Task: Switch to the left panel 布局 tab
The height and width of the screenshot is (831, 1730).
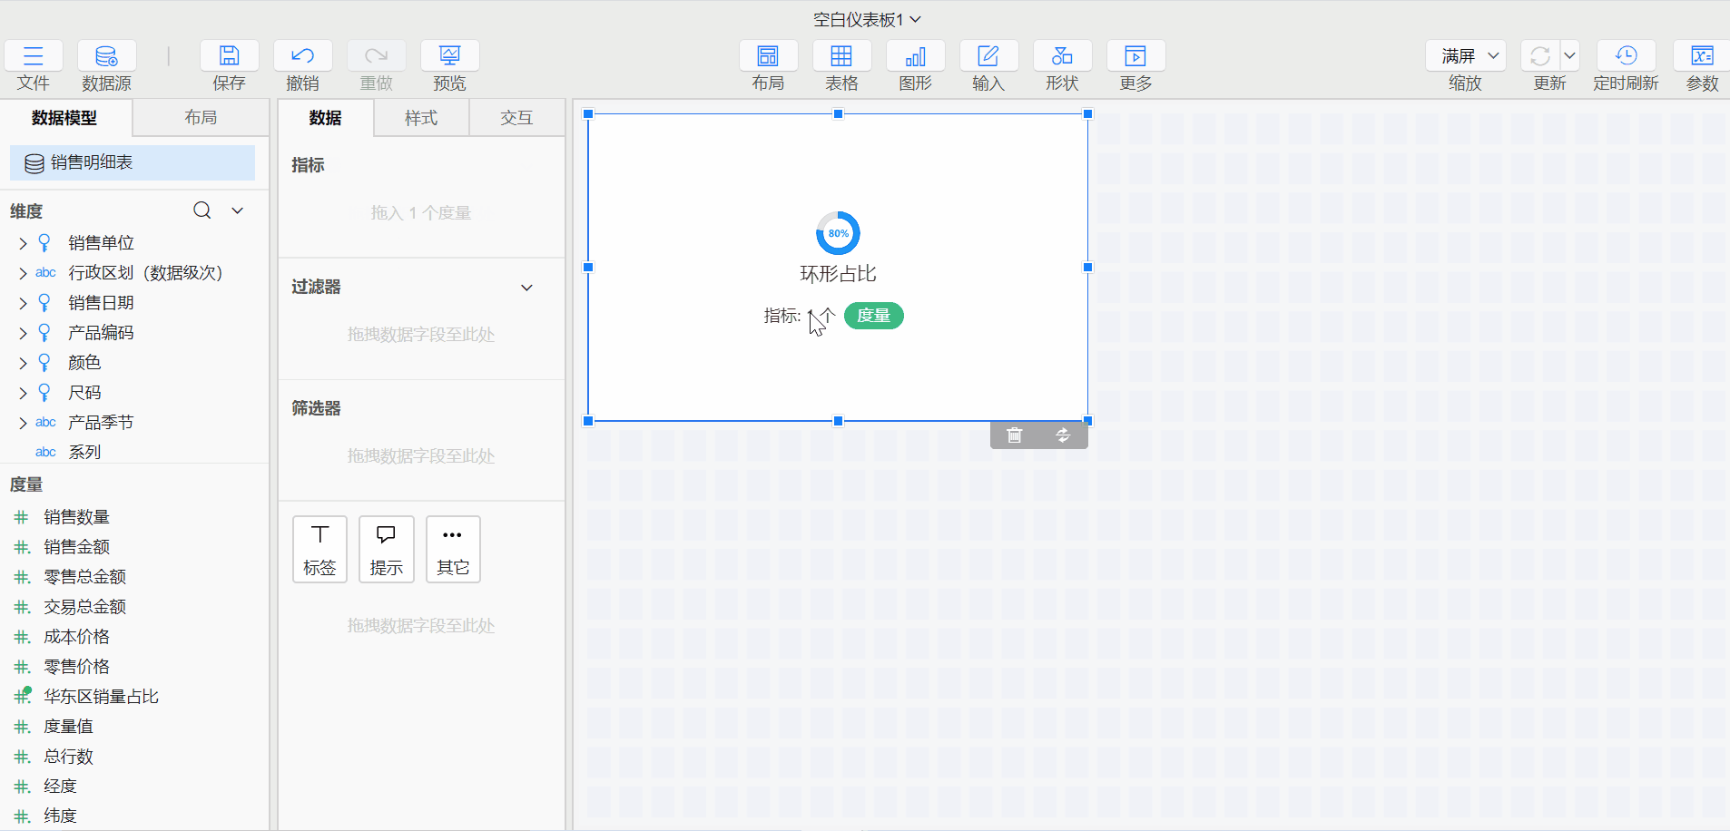Action: (201, 118)
